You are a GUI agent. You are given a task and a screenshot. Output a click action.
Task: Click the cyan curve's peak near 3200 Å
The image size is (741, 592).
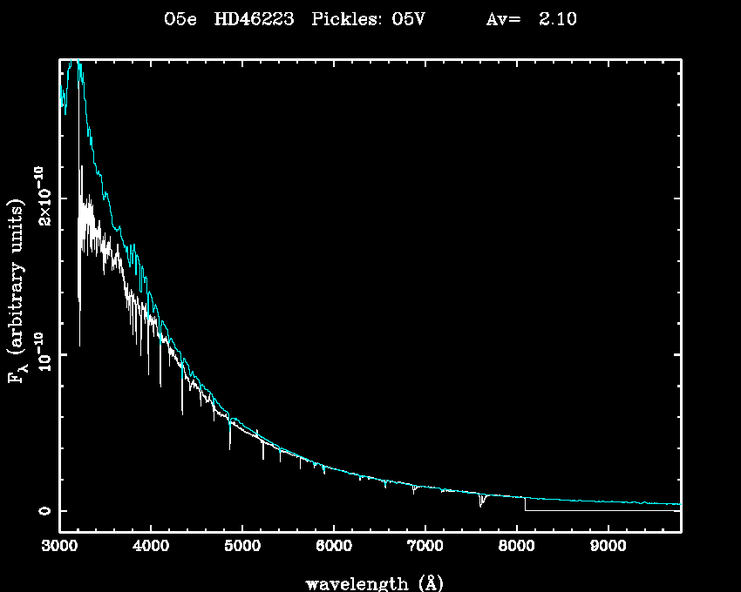coord(77,63)
